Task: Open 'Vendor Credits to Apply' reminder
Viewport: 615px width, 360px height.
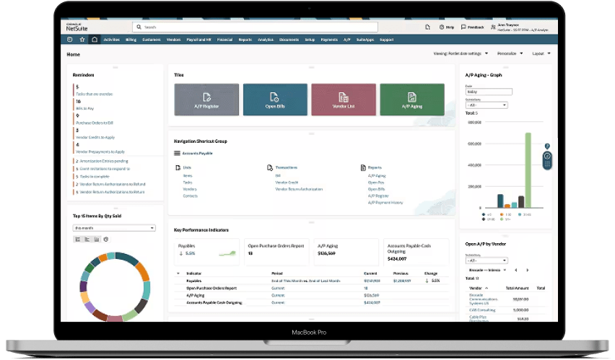Action: [x=95, y=137]
